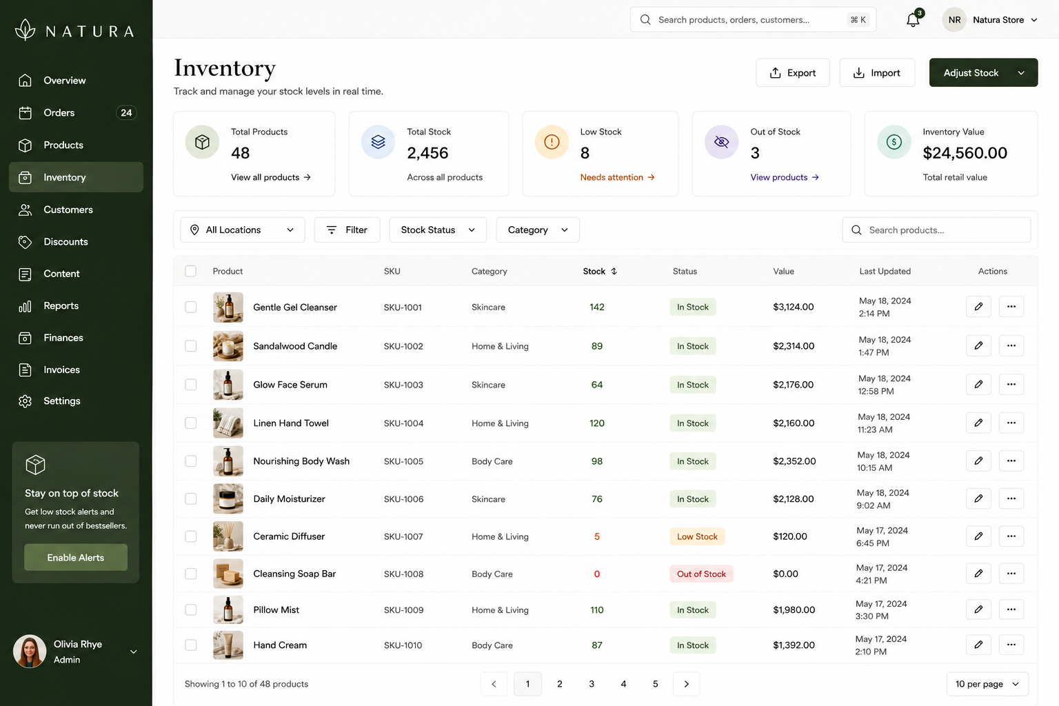Check the Glow Face Serum checkbox
The height and width of the screenshot is (706, 1059).
[x=191, y=385]
